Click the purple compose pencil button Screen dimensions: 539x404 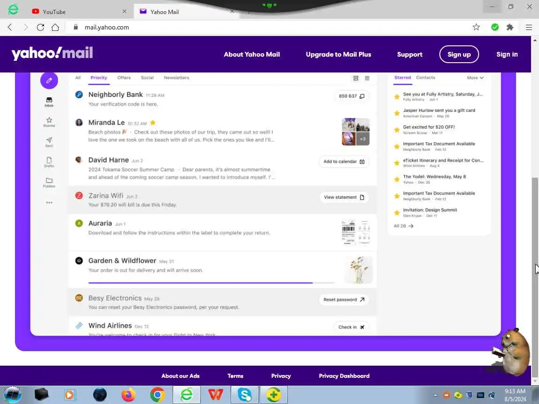(x=49, y=80)
